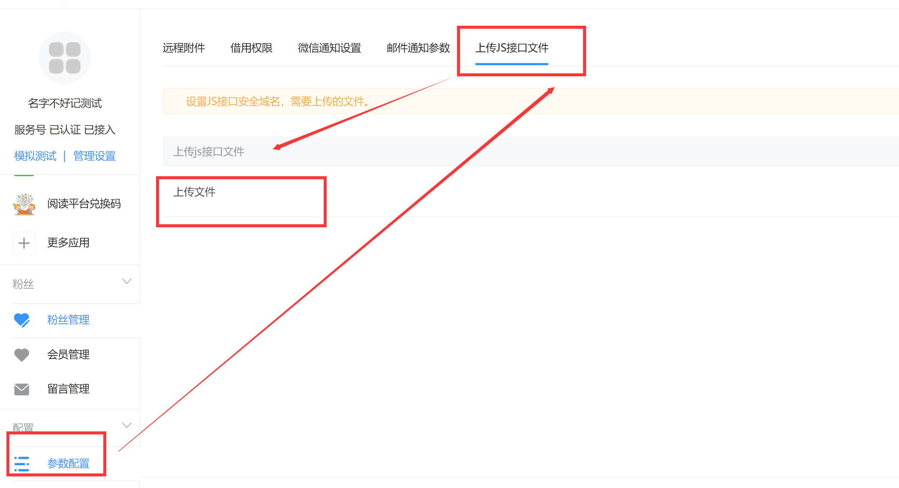Open 阅读平台兑换码 menu entry
This screenshot has height=488, width=899.
(x=84, y=204)
